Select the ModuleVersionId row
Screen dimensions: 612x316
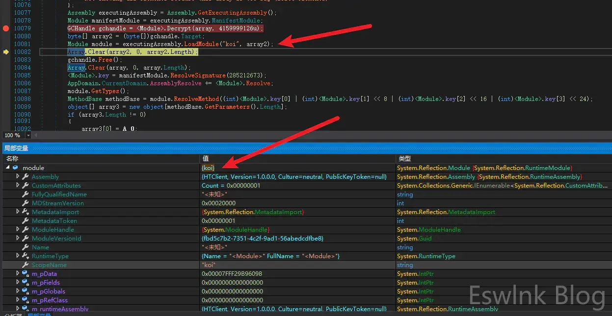click(x=56, y=239)
